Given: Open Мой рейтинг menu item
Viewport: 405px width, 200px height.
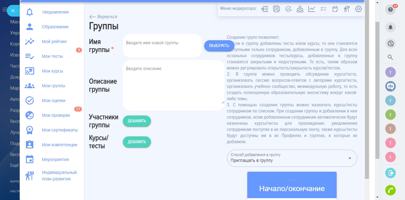Looking at the screenshot, I should pyautogui.click(x=55, y=41).
